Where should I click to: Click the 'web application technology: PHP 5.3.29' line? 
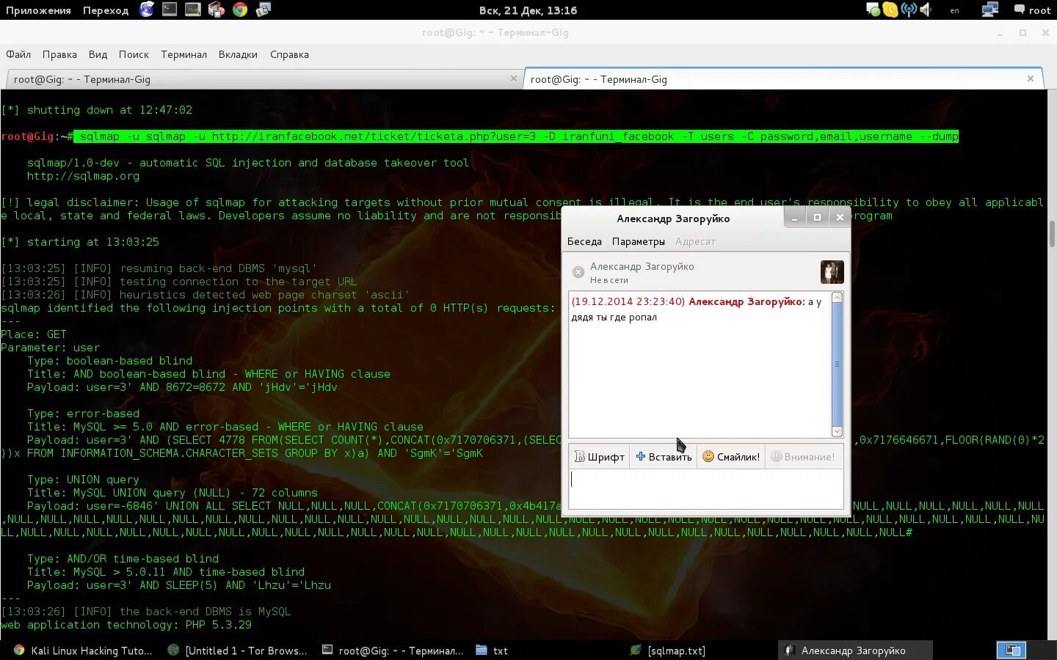126,625
